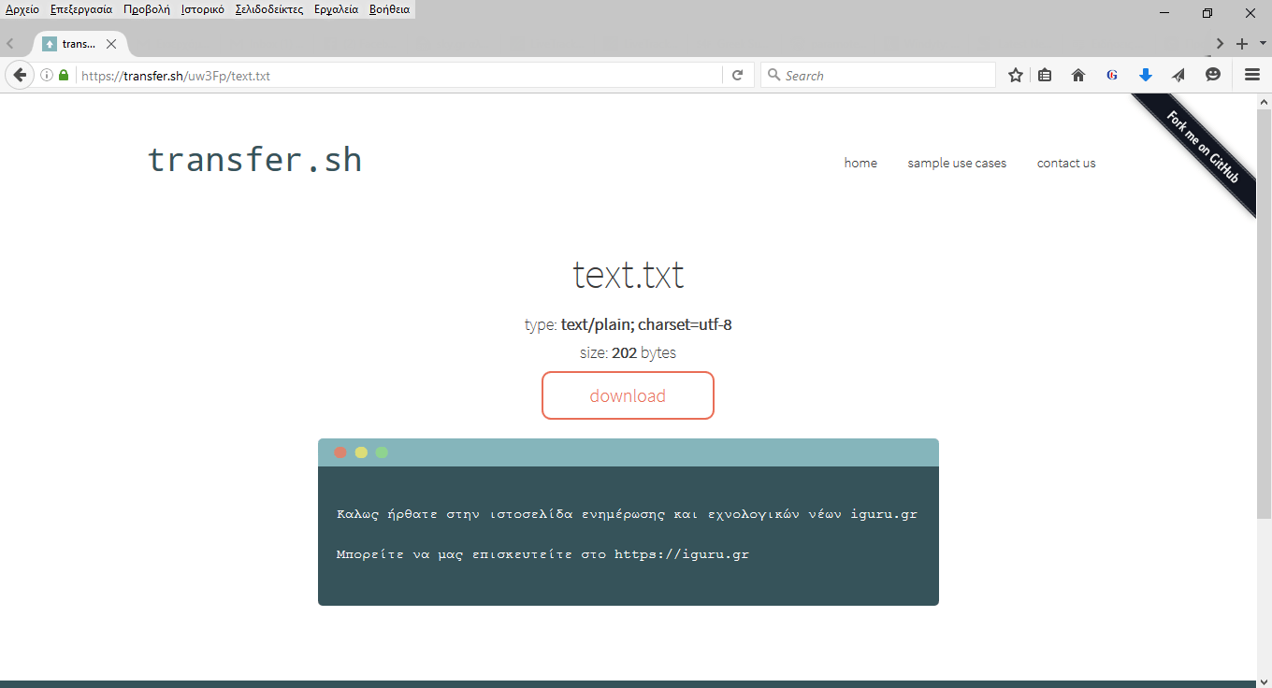Open the Σελιδοδείκτες menu
1272x688 pixels.
point(269,9)
